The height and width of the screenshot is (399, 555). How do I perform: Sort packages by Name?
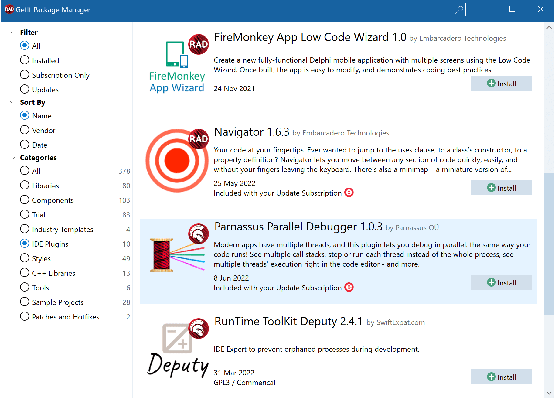click(25, 115)
